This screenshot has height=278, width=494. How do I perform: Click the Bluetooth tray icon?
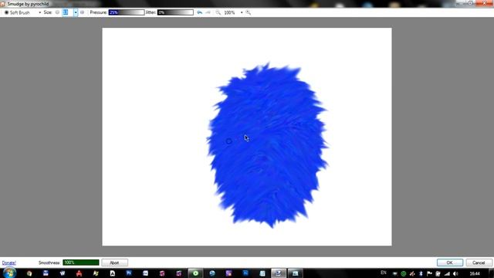pyautogui.click(x=421, y=273)
